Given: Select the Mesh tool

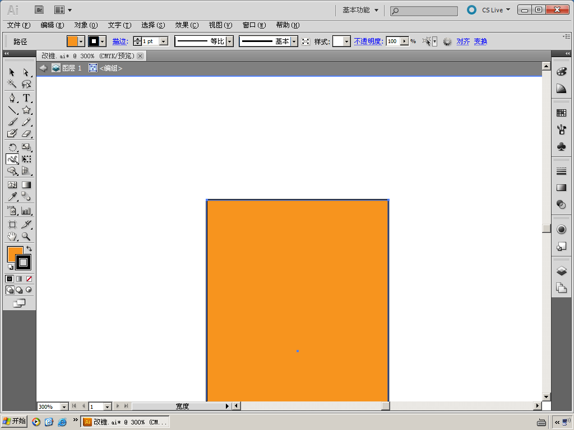Looking at the screenshot, I should click(12, 185).
